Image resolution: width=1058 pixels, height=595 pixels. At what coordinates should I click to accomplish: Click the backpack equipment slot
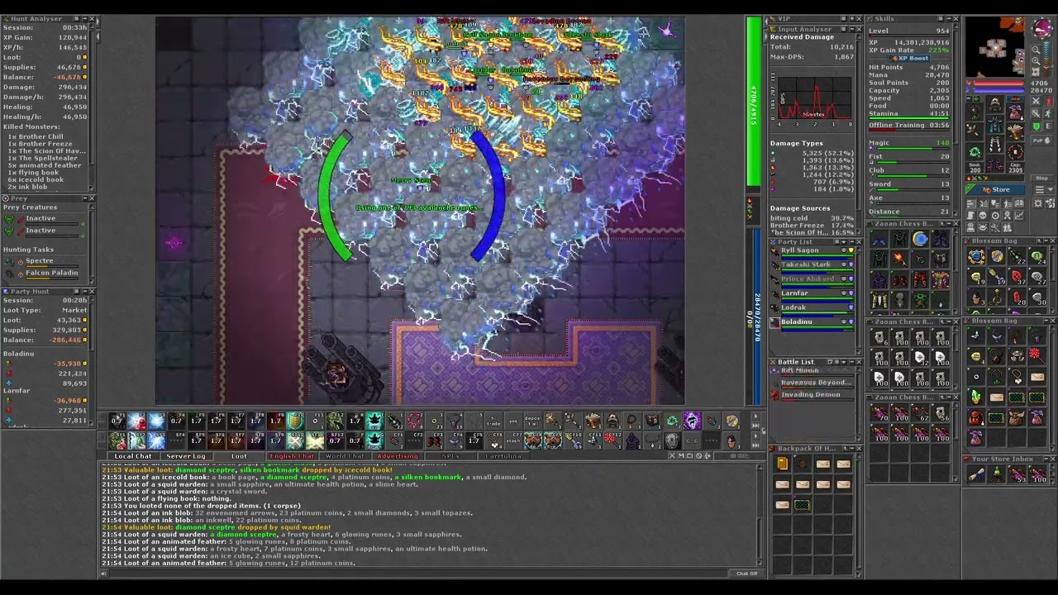[x=1016, y=112]
